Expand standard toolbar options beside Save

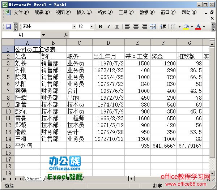16,27
